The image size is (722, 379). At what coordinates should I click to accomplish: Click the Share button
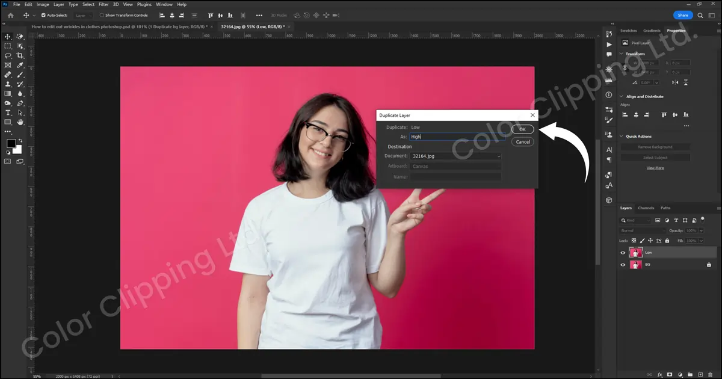(x=682, y=15)
